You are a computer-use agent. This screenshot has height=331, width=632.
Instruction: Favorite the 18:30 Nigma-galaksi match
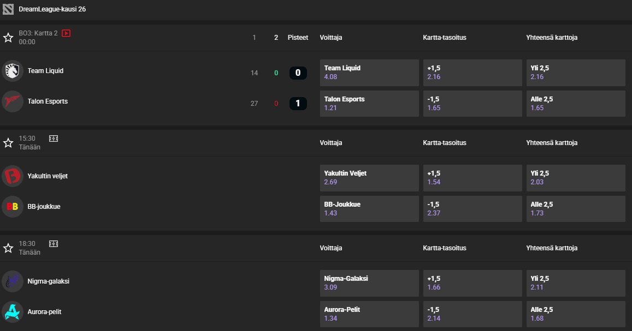pyautogui.click(x=8, y=248)
